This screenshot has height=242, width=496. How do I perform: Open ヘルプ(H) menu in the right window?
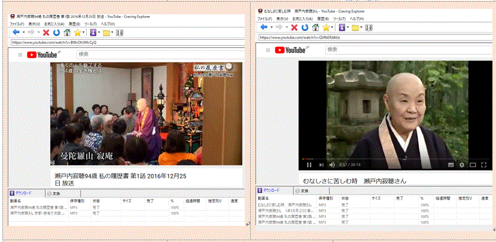coord(357,19)
